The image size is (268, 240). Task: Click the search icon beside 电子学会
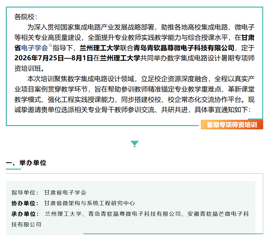[50, 45]
